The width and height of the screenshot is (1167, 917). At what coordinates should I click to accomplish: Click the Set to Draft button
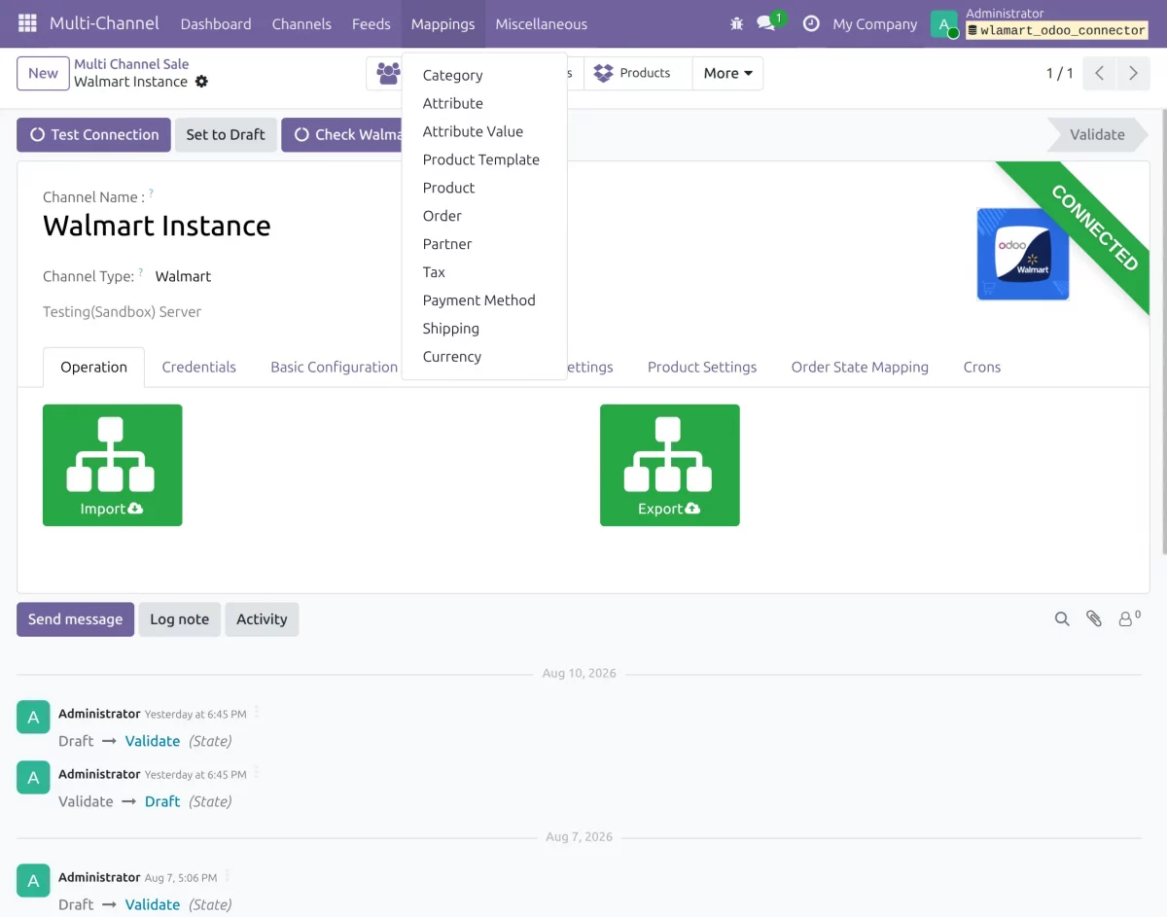[x=226, y=134]
